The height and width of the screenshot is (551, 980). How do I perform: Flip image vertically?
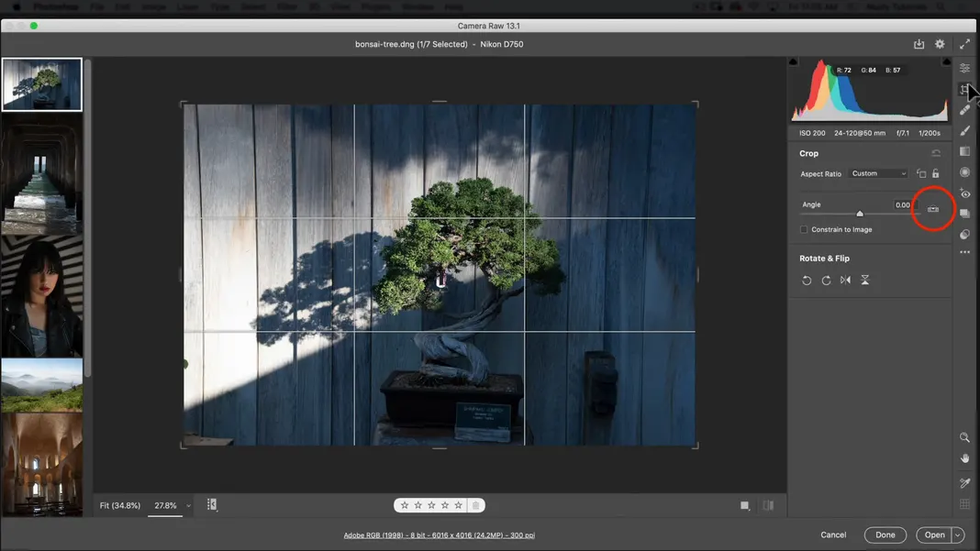pyautogui.click(x=865, y=280)
